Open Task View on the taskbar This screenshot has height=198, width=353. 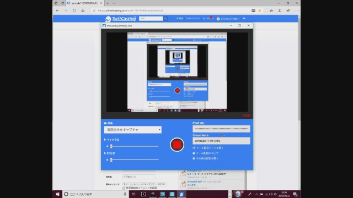coord(133,194)
